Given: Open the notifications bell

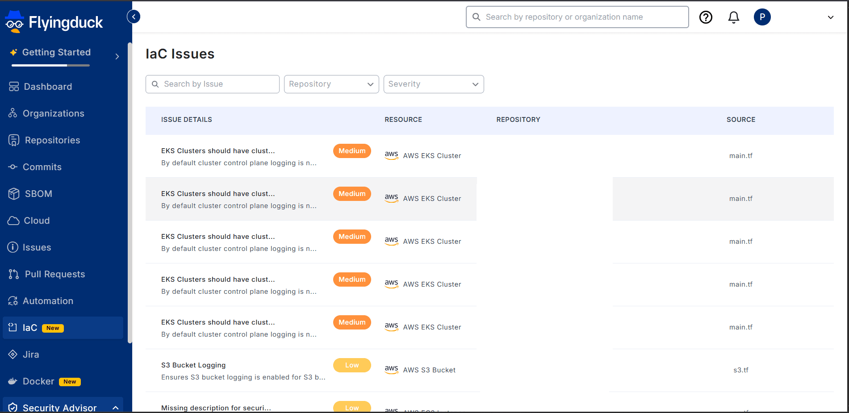Looking at the screenshot, I should [x=733, y=17].
